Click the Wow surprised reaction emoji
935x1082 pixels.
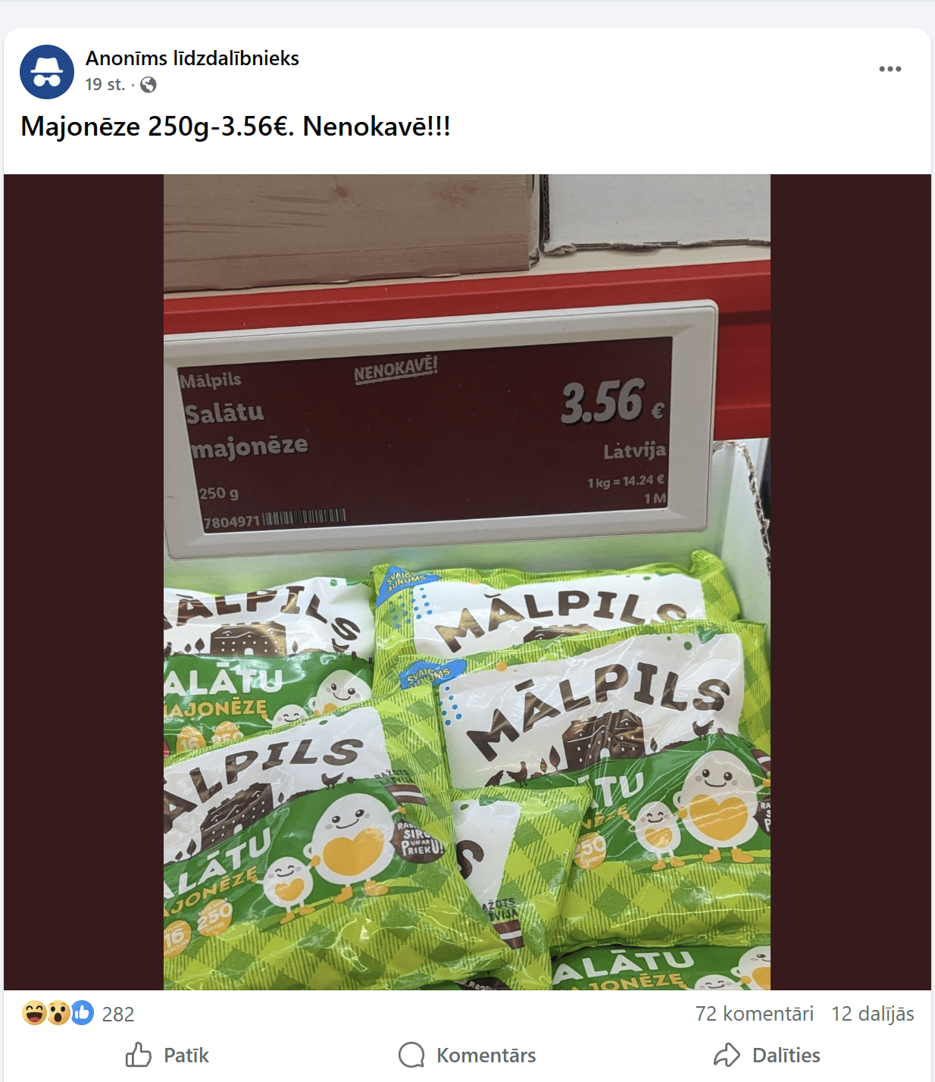58,1013
